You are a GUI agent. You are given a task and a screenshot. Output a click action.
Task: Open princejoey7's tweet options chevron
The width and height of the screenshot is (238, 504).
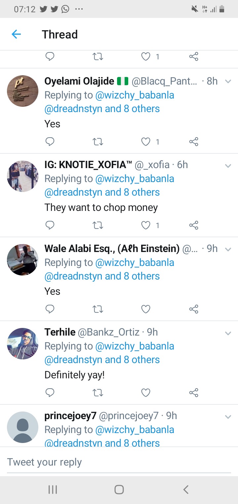click(228, 416)
